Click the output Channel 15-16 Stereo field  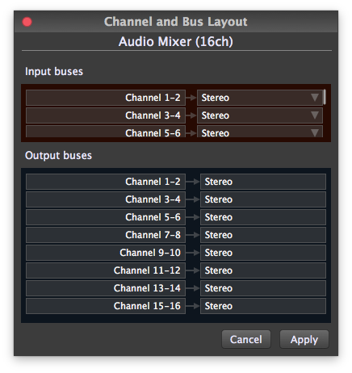coord(263,306)
